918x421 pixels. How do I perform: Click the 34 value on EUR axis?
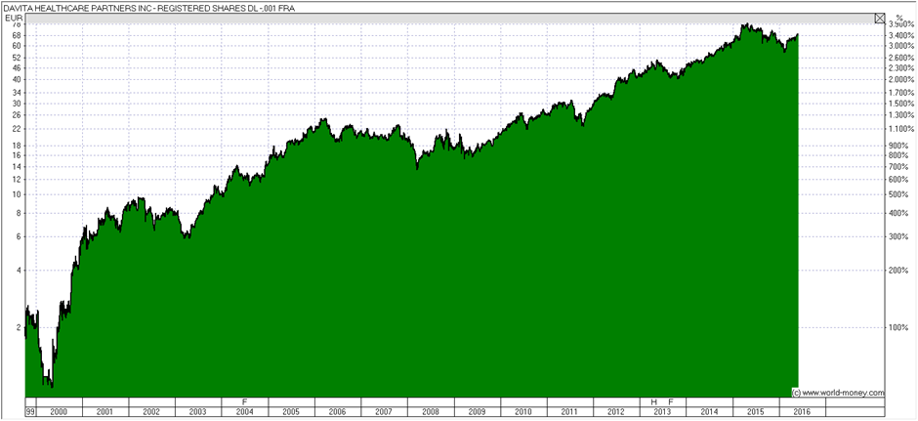coord(17,93)
